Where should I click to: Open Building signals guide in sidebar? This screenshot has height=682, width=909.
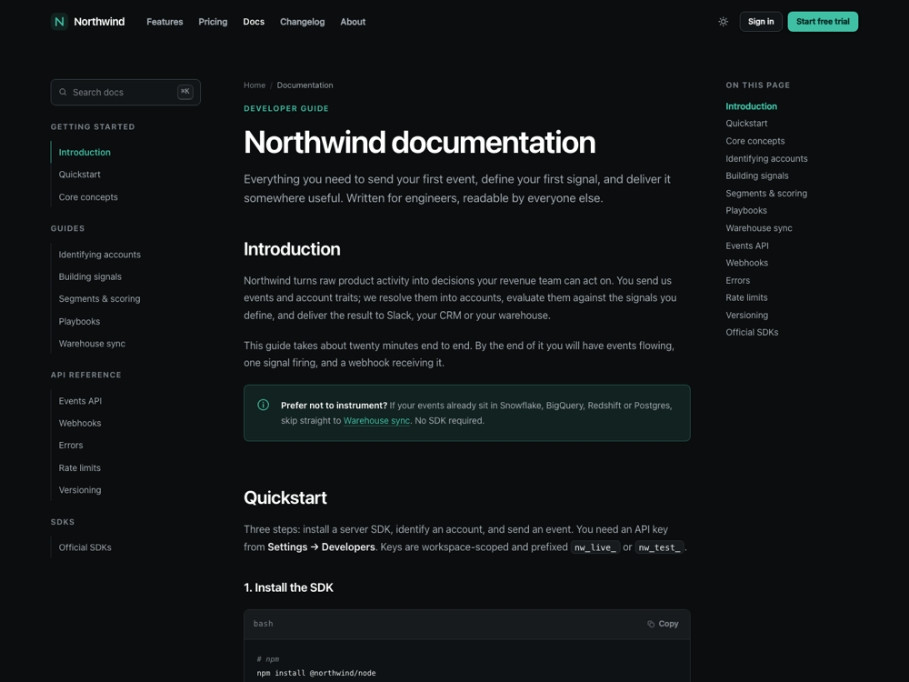90,276
